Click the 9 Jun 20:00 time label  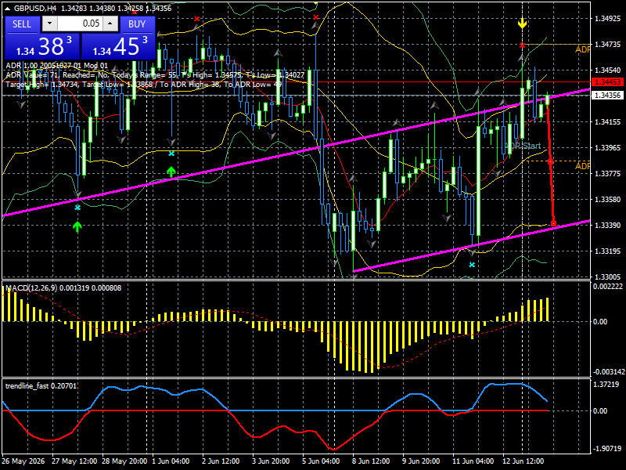pyautogui.click(x=421, y=461)
